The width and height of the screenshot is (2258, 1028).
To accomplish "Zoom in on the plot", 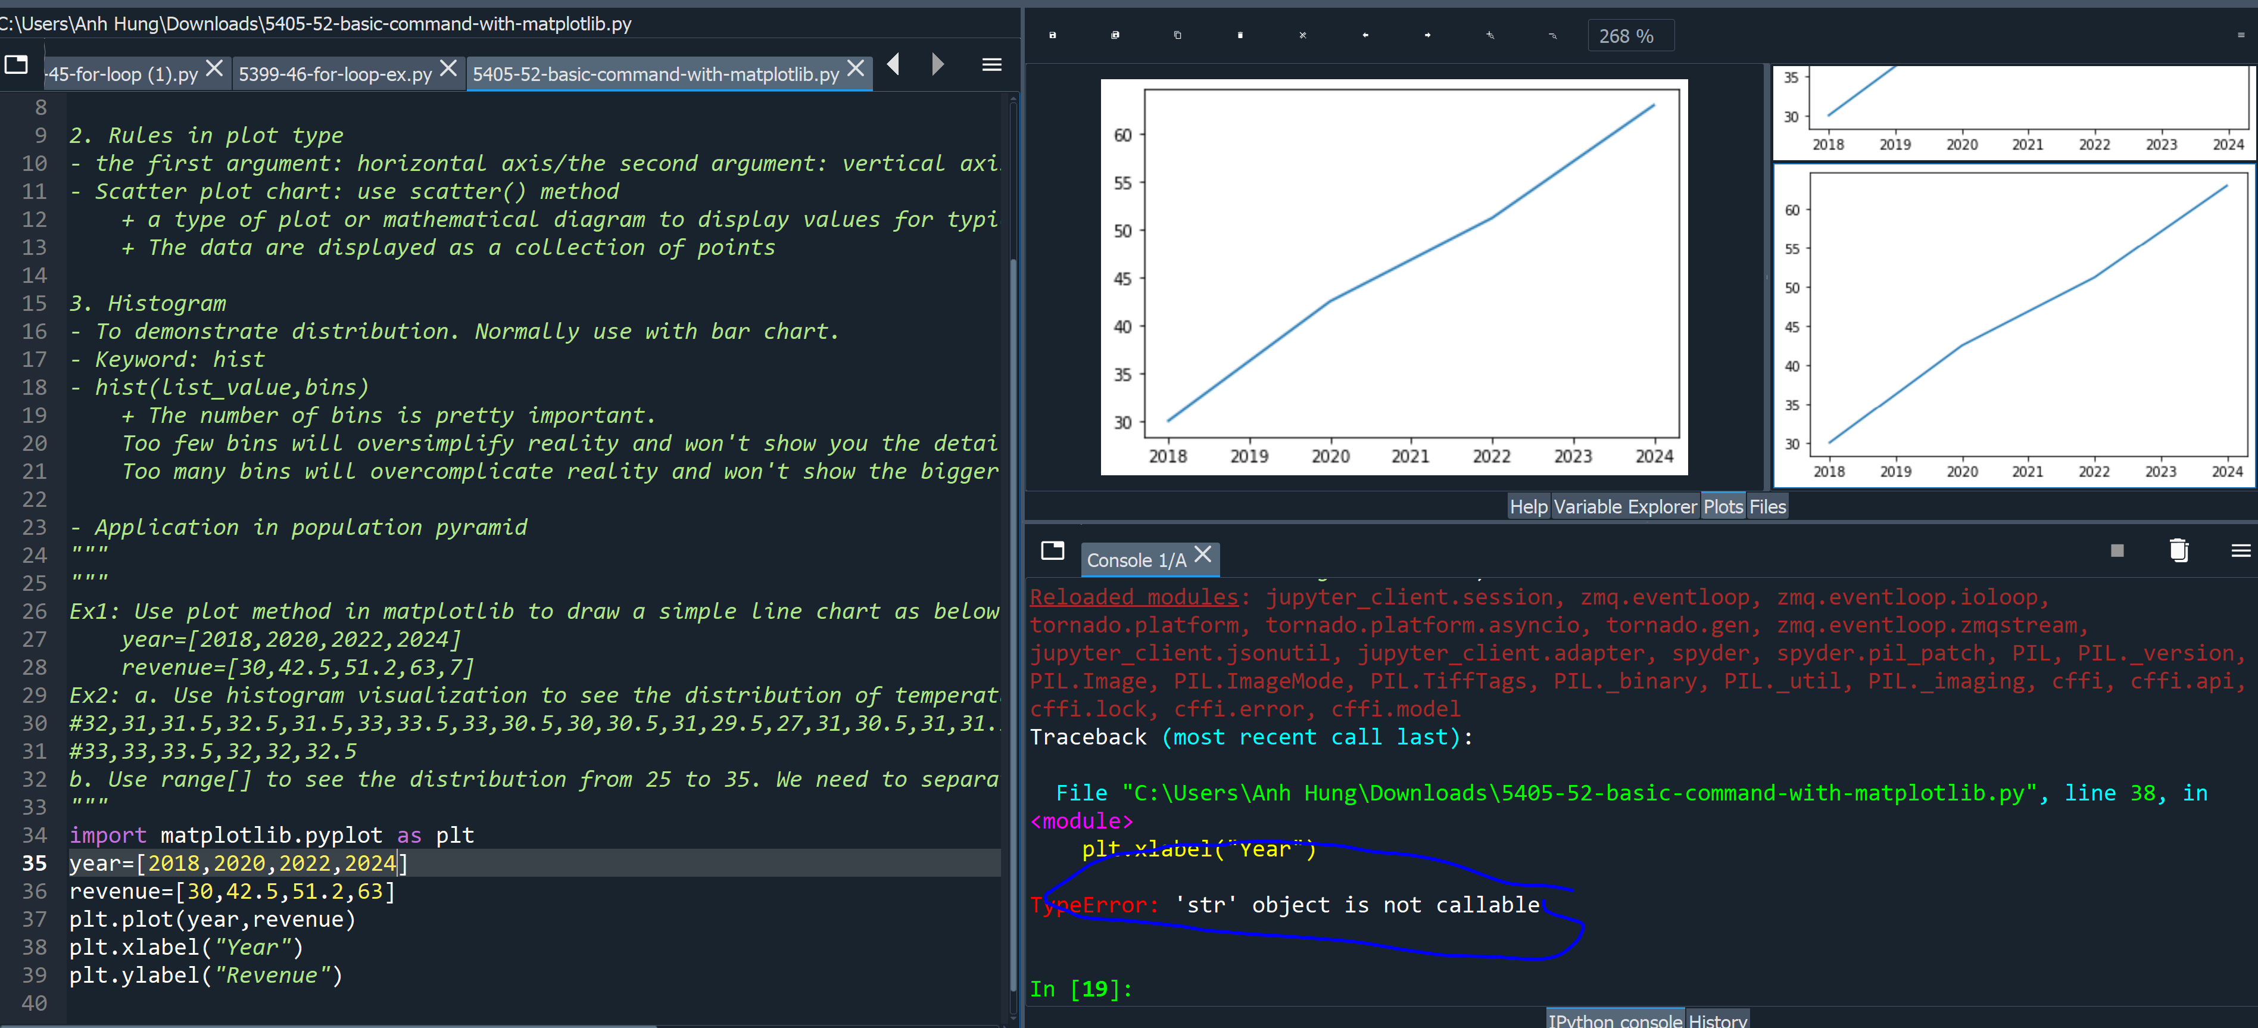I will click(x=1490, y=35).
